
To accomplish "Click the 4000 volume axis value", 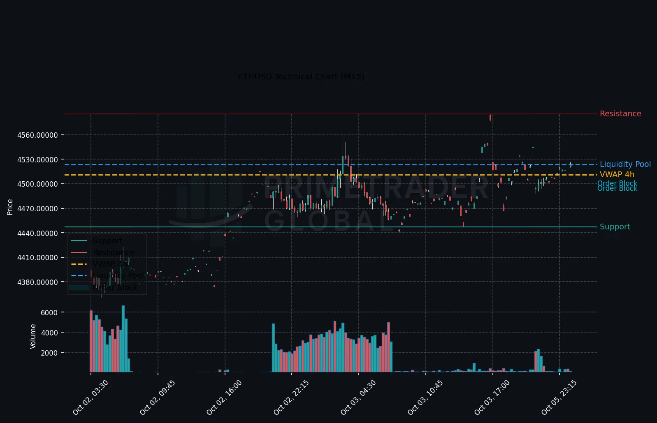I will (x=49, y=333).
